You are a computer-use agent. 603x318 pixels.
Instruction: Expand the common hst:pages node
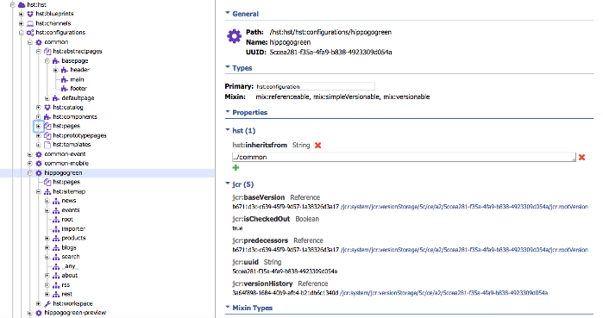tap(39, 126)
